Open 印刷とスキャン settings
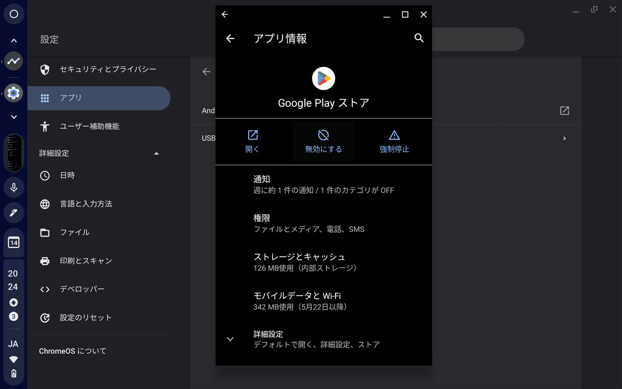 [99, 261]
